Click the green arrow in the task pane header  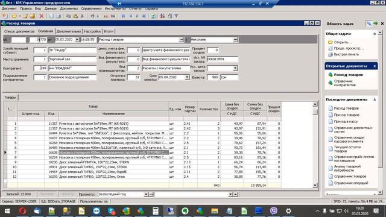(376, 24)
